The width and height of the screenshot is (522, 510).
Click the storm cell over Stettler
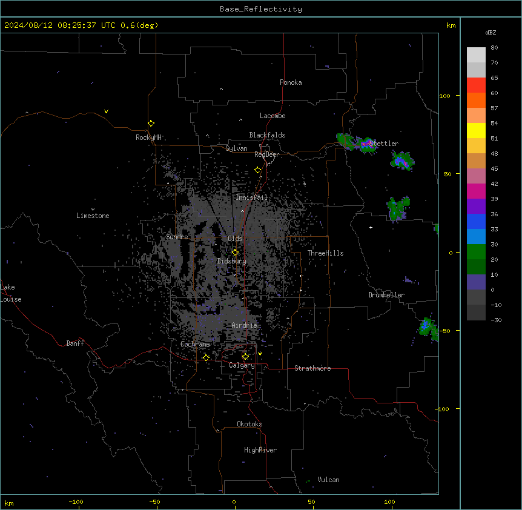coord(367,145)
